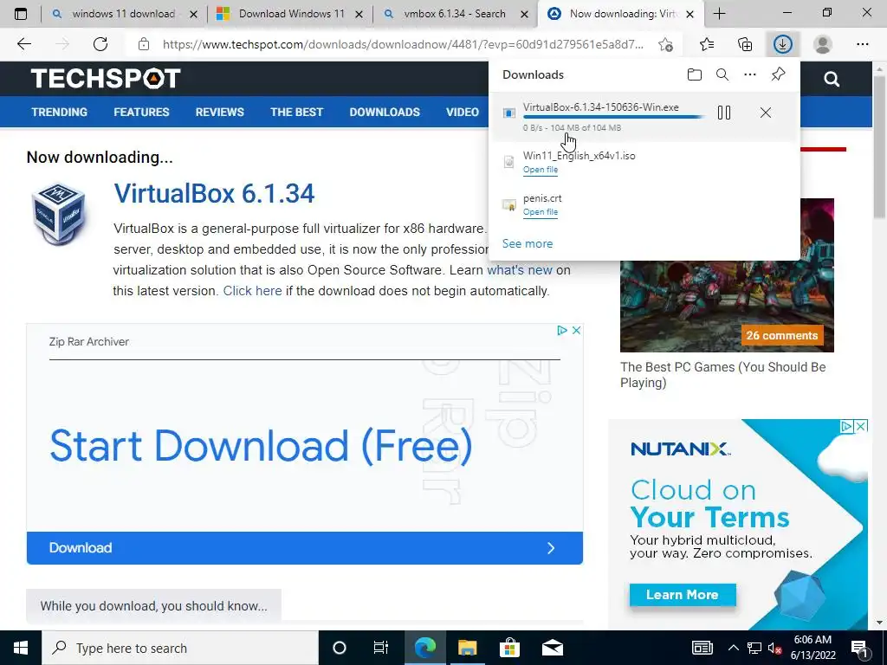Show hidden system tray icons
Image resolution: width=887 pixels, height=665 pixels.
(x=733, y=648)
